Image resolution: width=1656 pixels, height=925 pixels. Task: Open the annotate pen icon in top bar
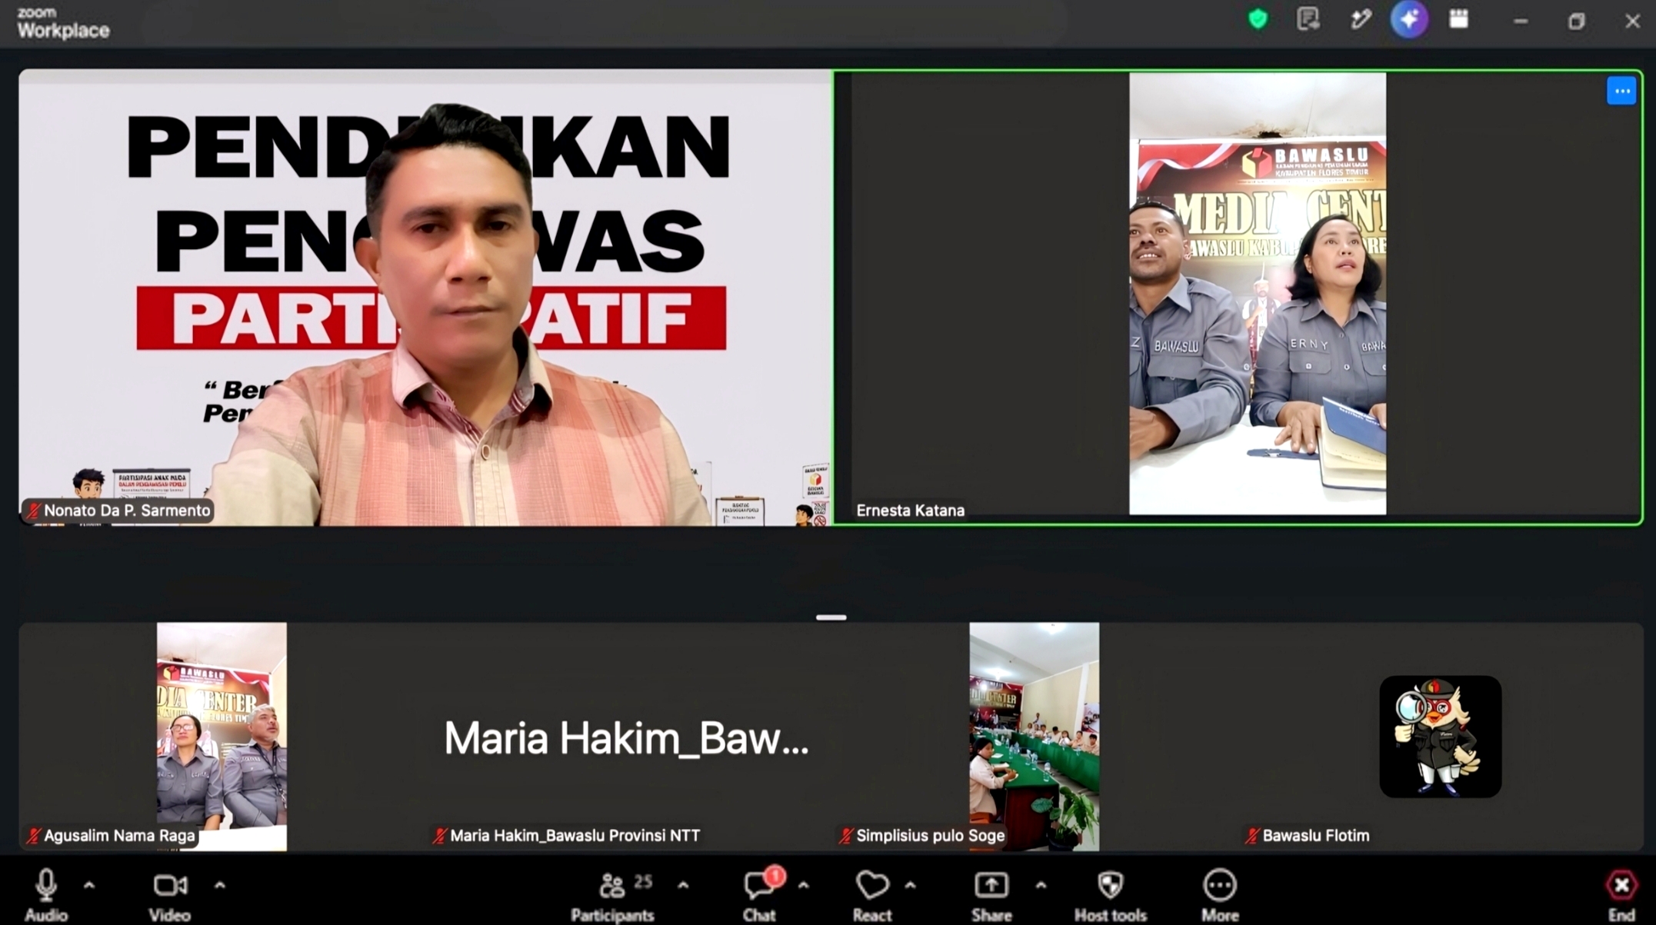click(1360, 19)
